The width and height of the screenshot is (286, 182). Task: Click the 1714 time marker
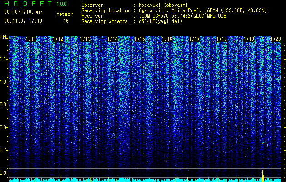click(113, 39)
